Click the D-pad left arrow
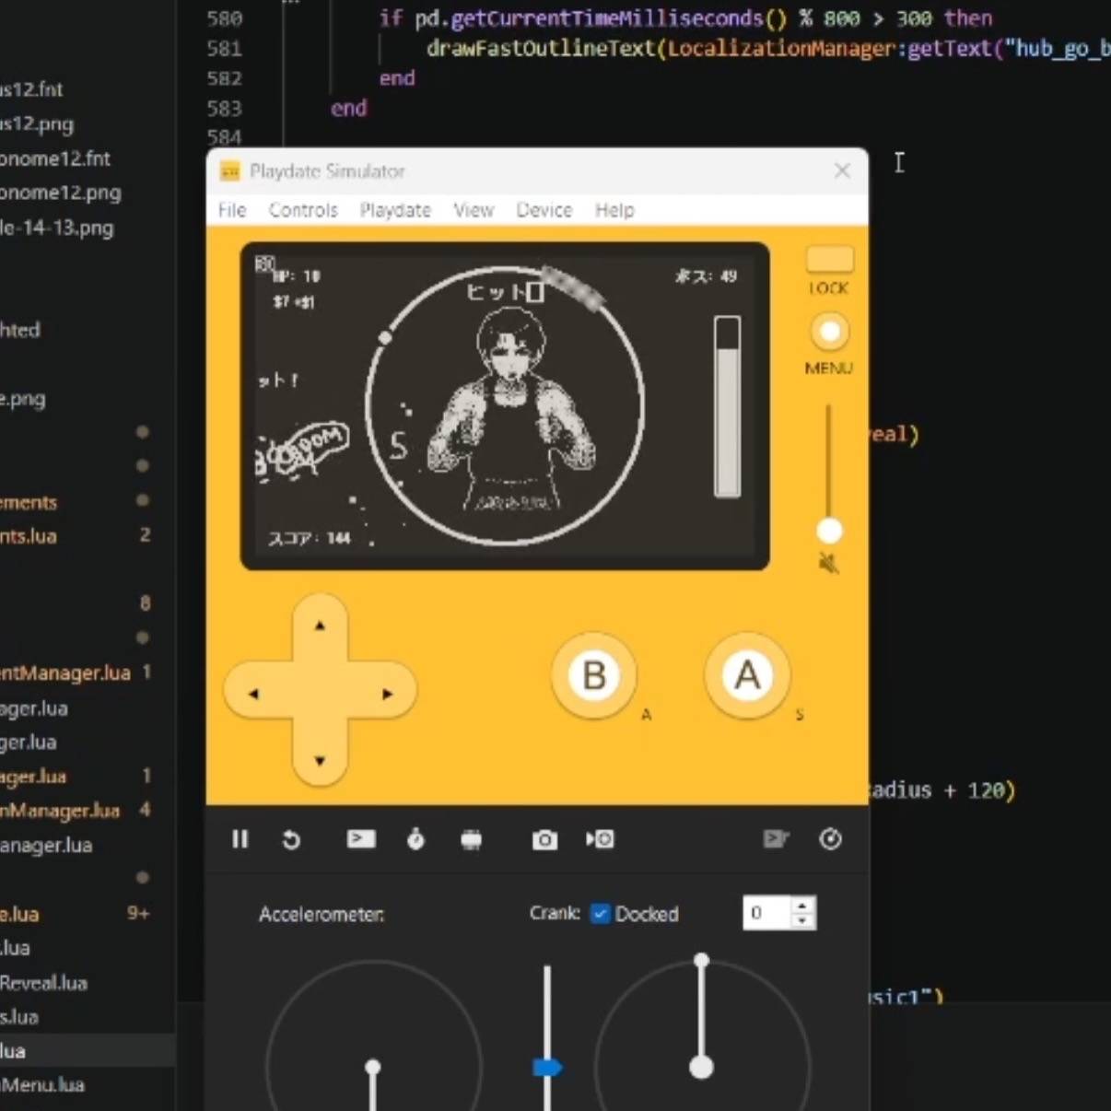Screen dimensions: 1111x1111 tap(253, 693)
